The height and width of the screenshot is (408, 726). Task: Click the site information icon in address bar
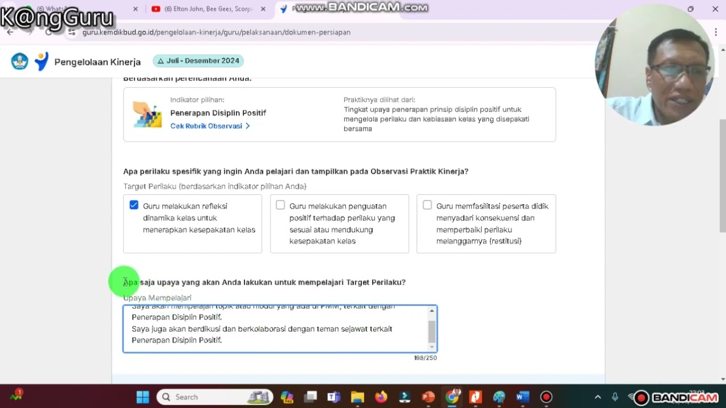pos(71,32)
